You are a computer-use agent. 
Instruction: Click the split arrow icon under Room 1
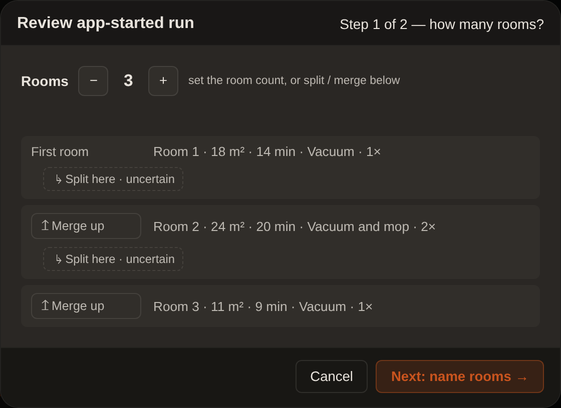[59, 179]
